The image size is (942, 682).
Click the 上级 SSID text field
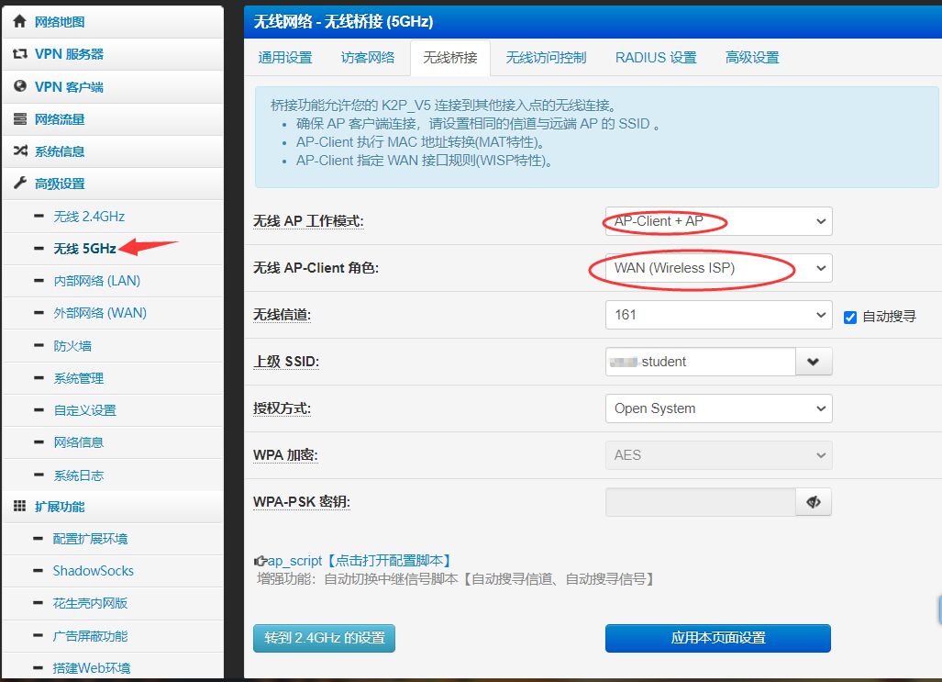point(700,362)
